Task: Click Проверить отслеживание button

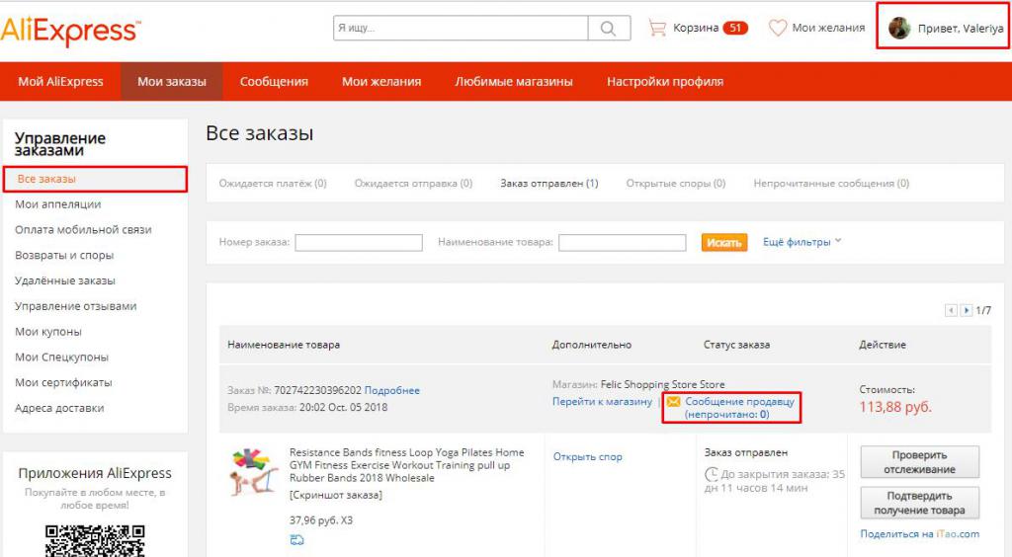Action: tap(919, 462)
